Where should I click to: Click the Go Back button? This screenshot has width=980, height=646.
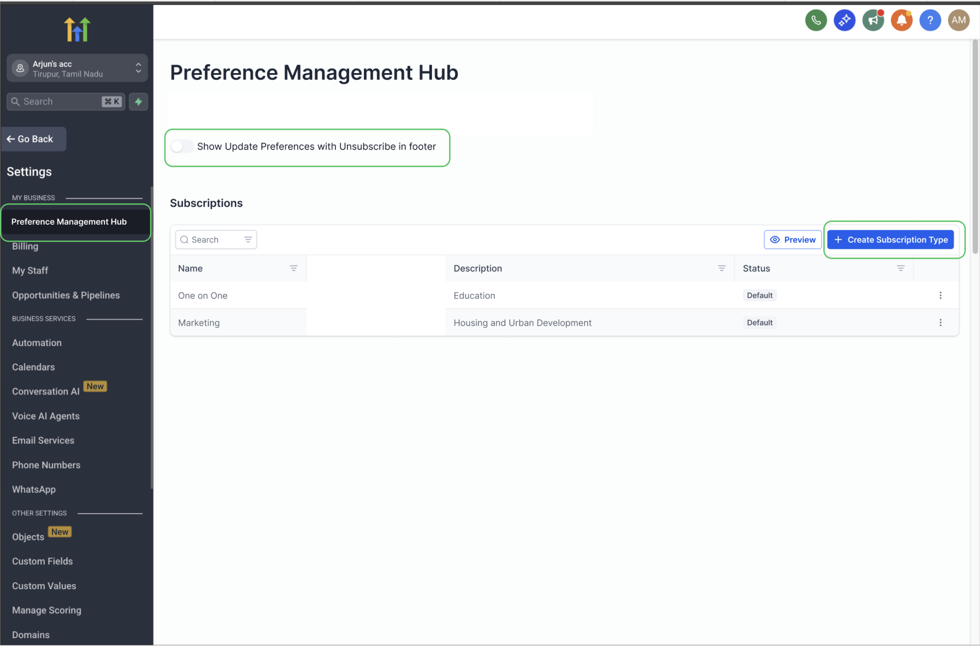(x=34, y=139)
